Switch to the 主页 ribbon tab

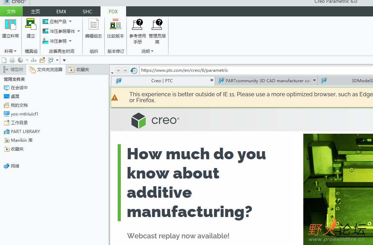[x=35, y=12]
